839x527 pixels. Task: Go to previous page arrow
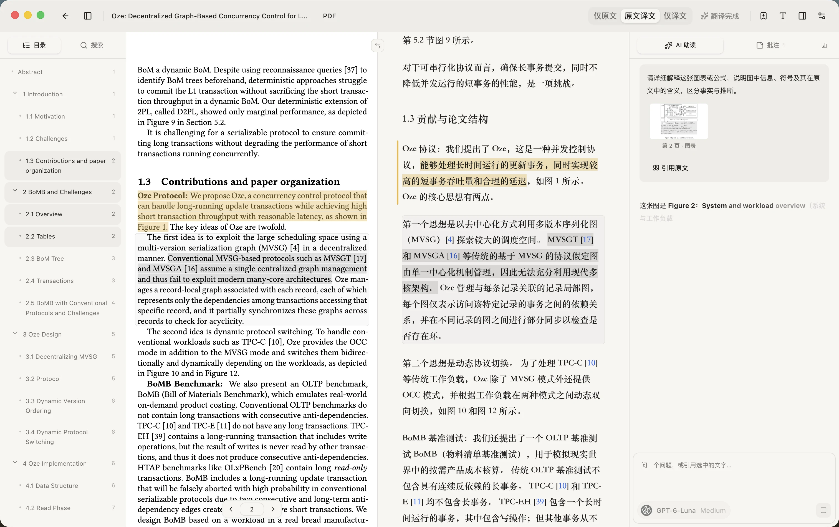231,509
